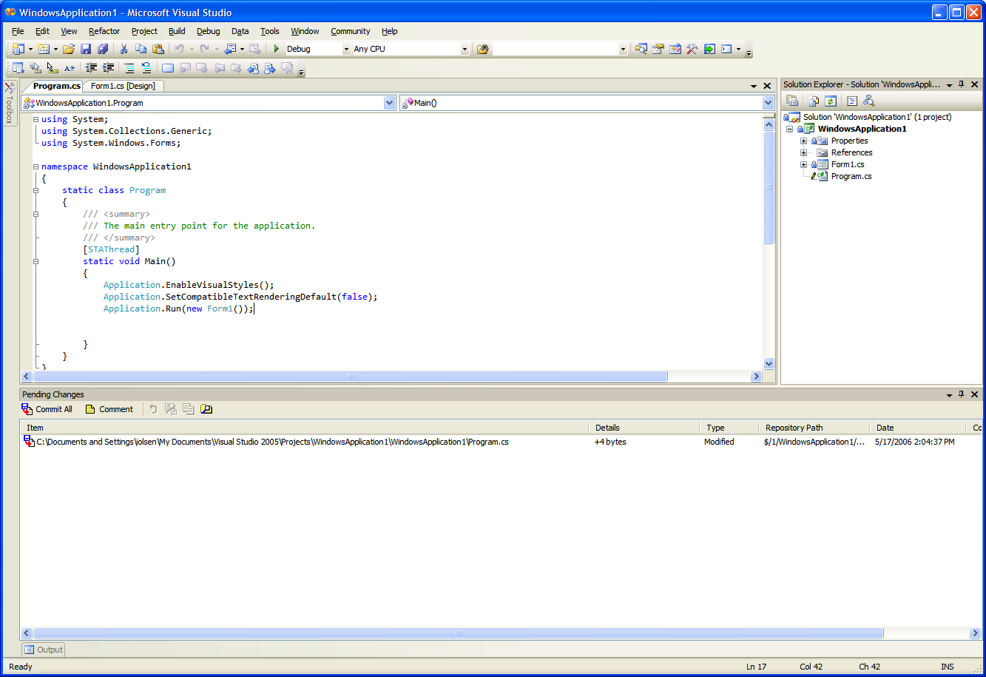Toggle Pending Changes auto hide pin
Image resolution: width=986 pixels, height=677 pixels.
coord(962,394)
